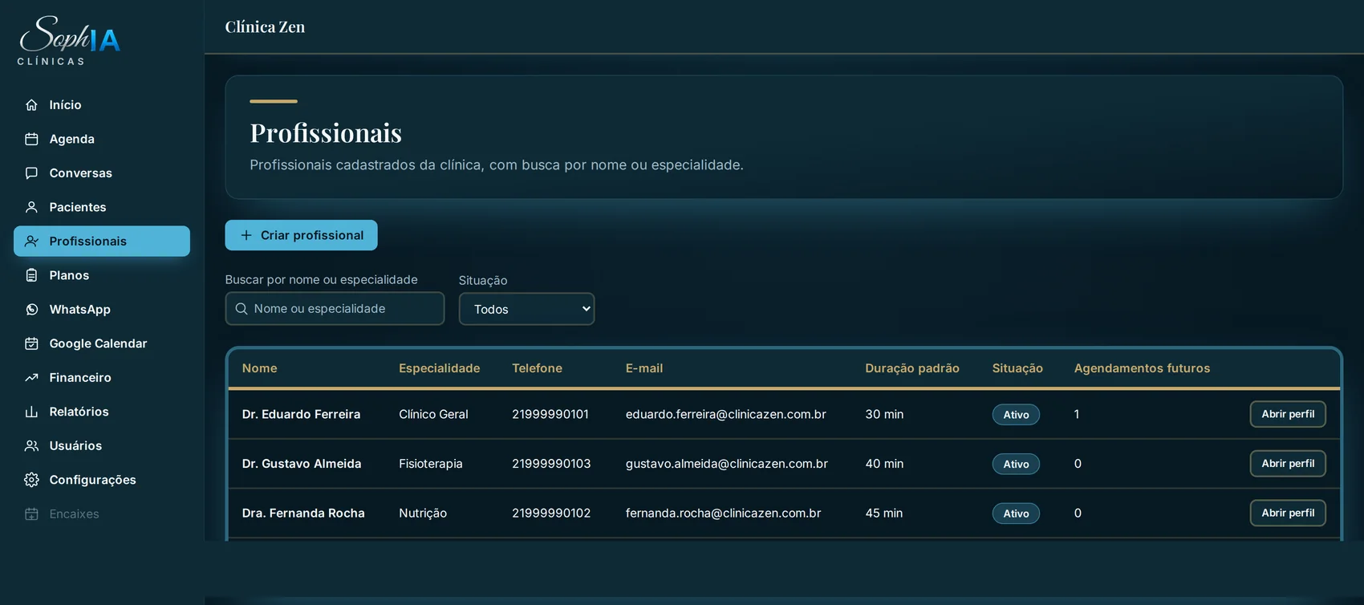The image size is (1364, 605).
Task: Click the Criar profissional button label
Action: (312, 235)
